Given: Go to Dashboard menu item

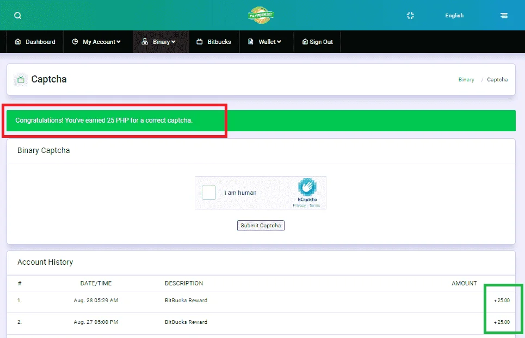Looking at the screenshot, I should pos(35,42).
